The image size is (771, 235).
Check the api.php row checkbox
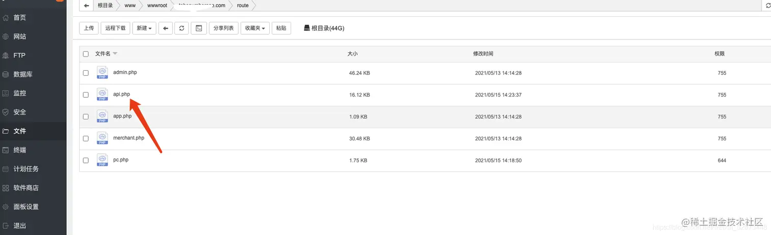tap(86, 95)
